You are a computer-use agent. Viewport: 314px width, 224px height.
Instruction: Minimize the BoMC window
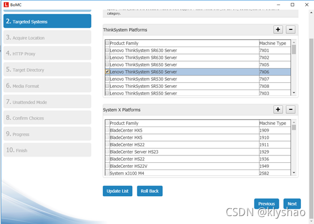coord(278,5)
